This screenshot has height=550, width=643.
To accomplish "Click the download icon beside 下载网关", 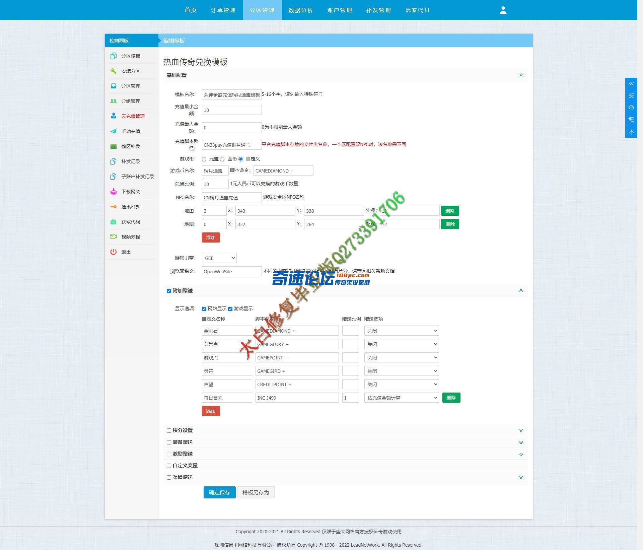I will 114,192.
